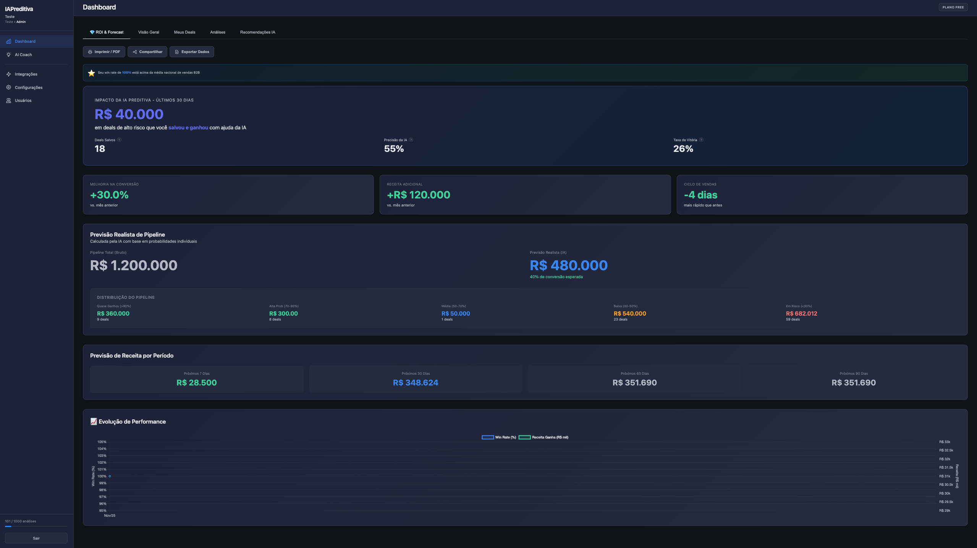
Task: Click the salvou e ganhou link
Action: [x=188, y=127]
